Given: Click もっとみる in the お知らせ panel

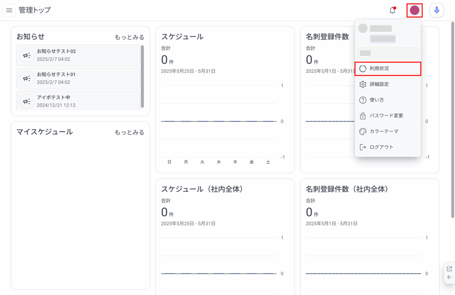Looking at the screenshot, I should tap(129, 37).
